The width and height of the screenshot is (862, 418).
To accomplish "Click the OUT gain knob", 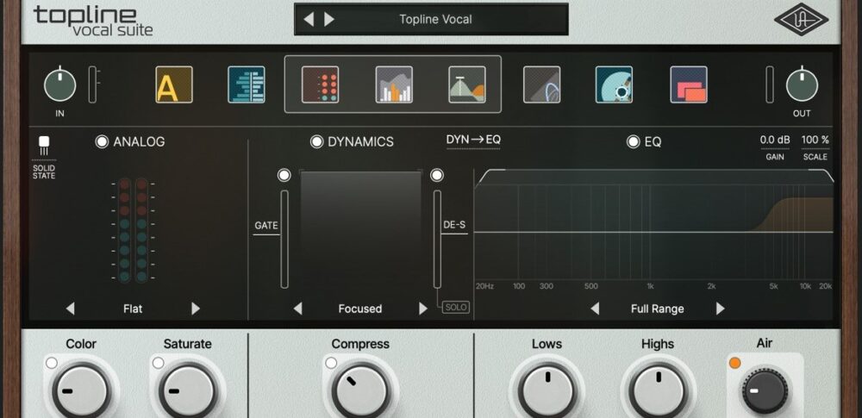I will [802, 84].
